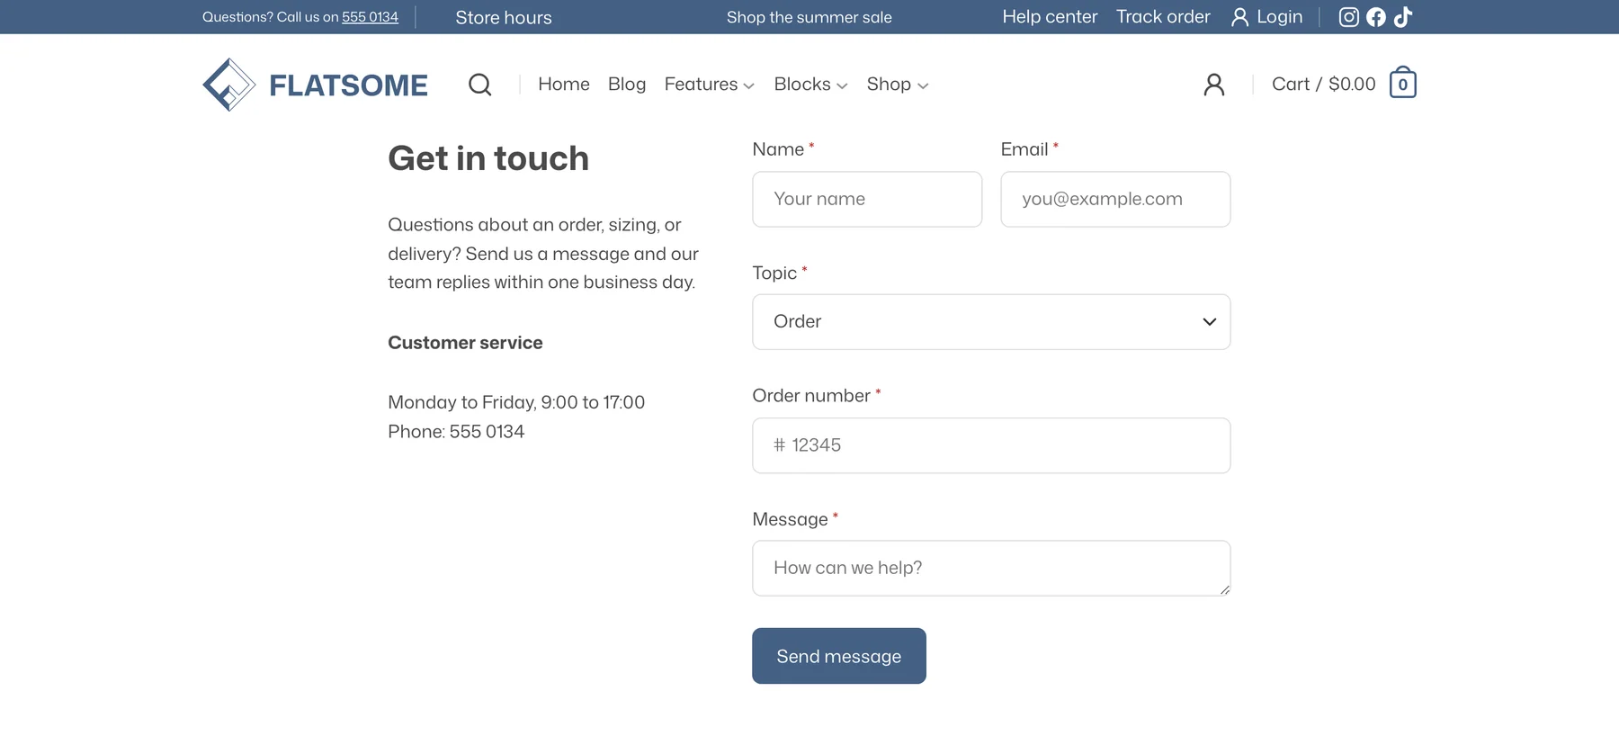Image resolution: width=1619 pixels, height=754 pixels.
Task: Expand the Blocks menu
Action: tap(810, 85)
